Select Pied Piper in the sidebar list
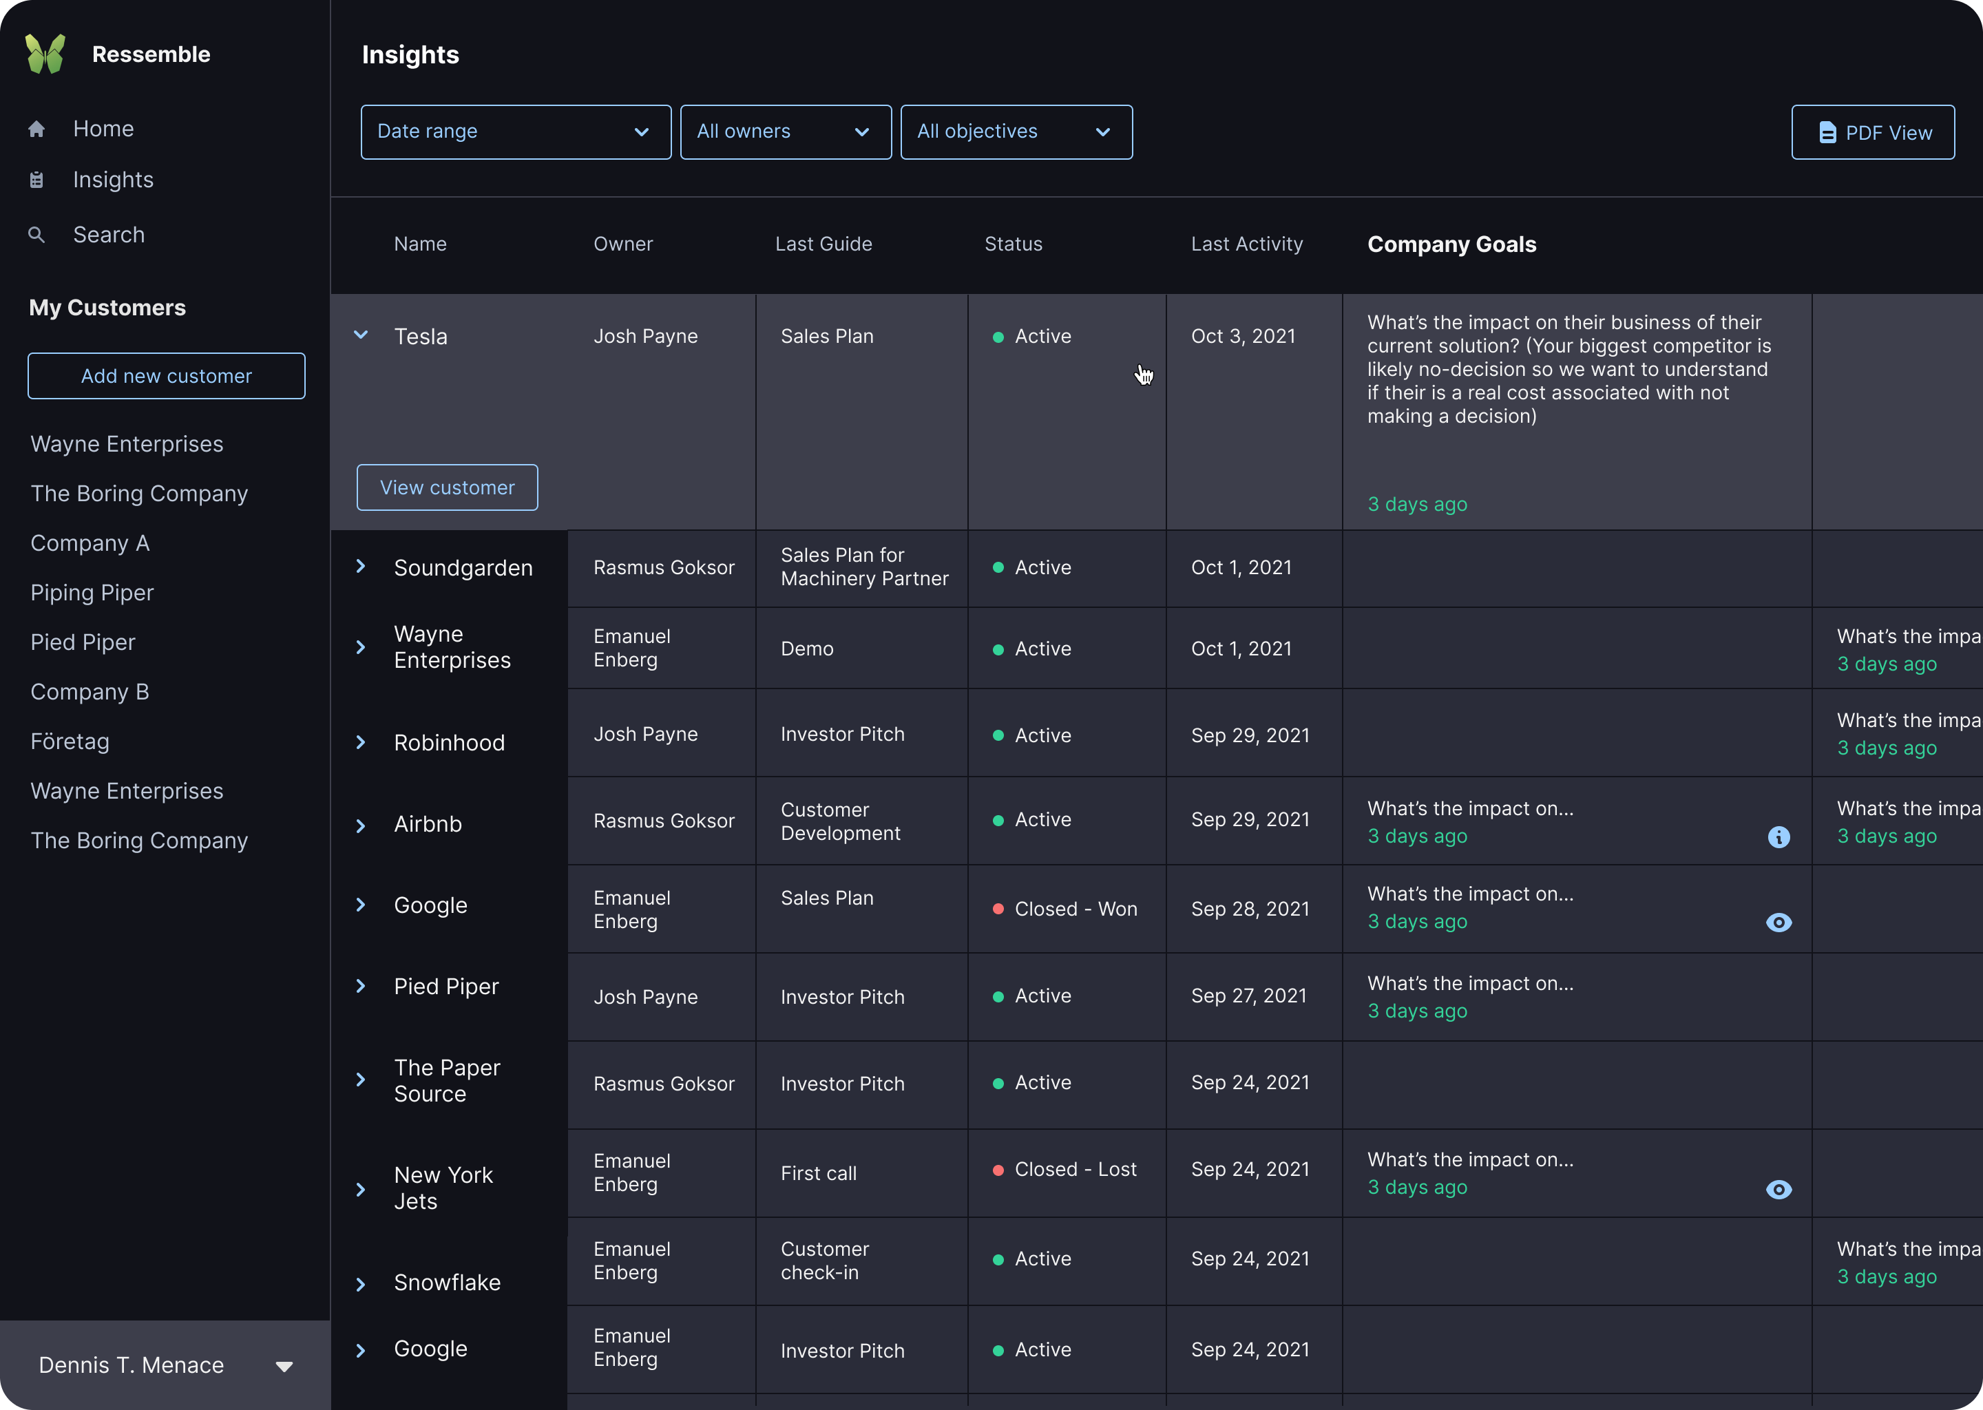1983x1410 pixels. click(x=83, y=642)
